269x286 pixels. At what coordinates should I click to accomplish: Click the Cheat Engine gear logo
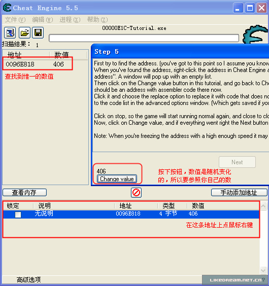point(255,34)
